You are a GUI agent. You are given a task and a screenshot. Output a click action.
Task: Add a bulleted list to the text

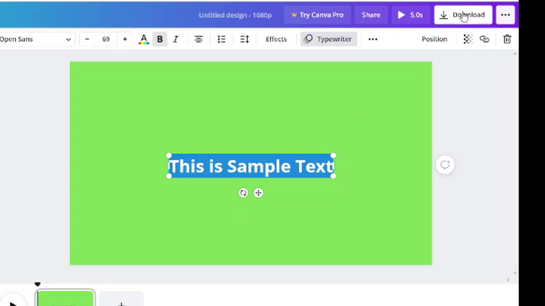coord(221,39)
